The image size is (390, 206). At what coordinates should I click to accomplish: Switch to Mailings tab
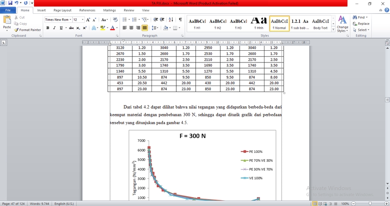pyautogui.click(x=109, y=10)
